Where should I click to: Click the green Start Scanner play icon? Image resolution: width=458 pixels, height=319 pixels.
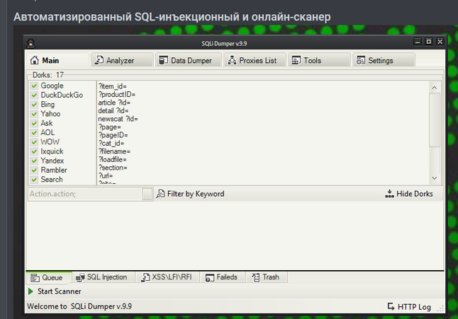(30, 291)
